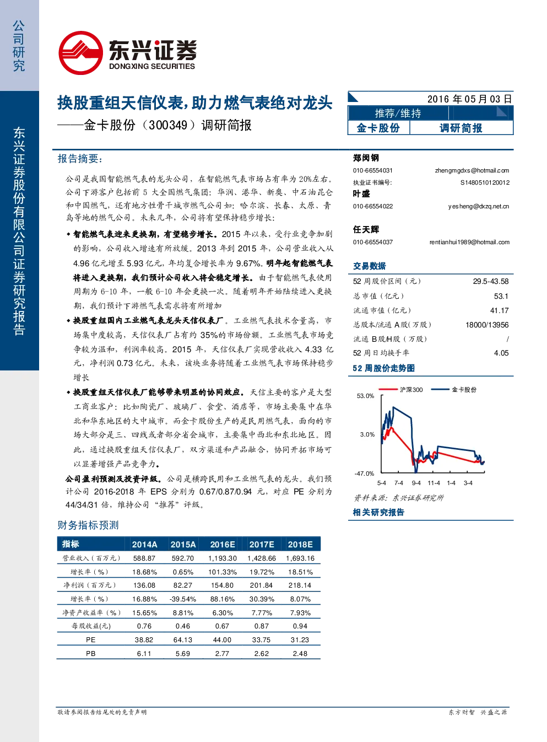Click analyst name 郑闵钢

(366, 158)
